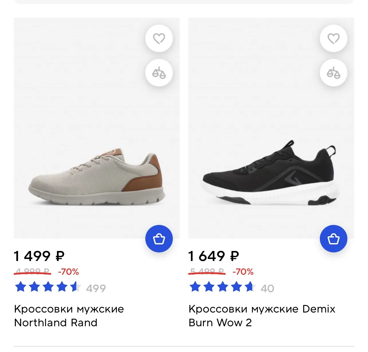
Task: Click the -70% discount label on Demix
Action: pos(243,272)
